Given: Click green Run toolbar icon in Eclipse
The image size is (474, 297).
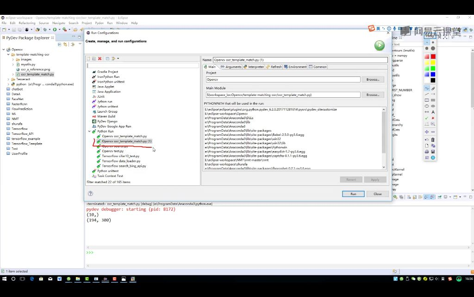Looking at the screenshot, I should [55, 30].
